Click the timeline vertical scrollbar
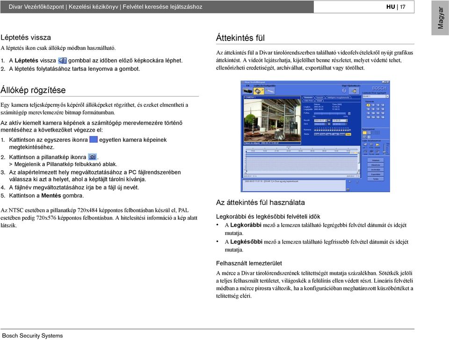Screen dimensions: 449x340 pyautogui.click(x=358, y=162)
